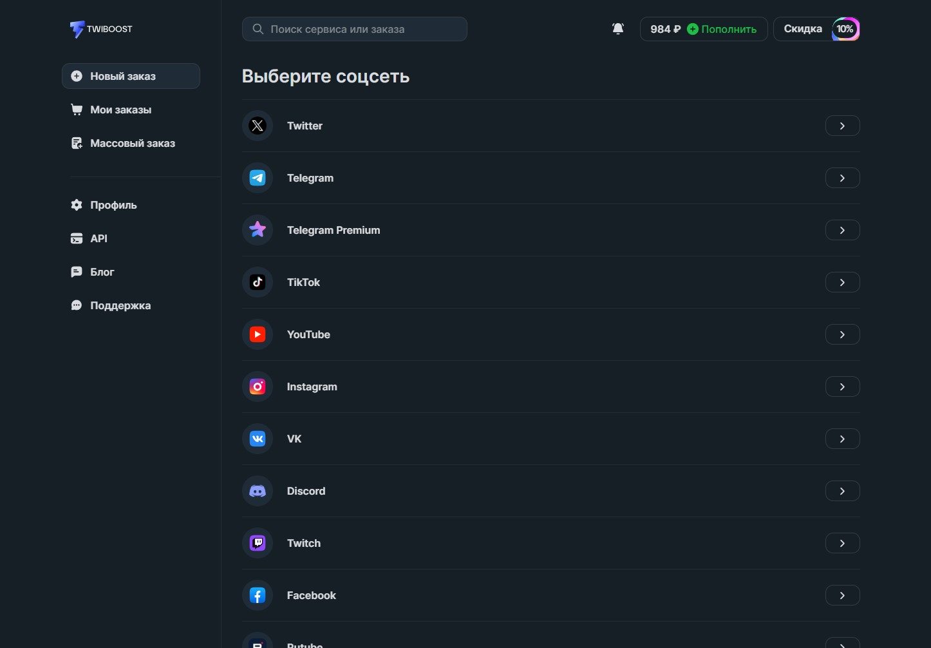The height and width of the screenshot is (648, 931).
Task: Click the Telegram Premium star icon
Action: pos(258,230)
